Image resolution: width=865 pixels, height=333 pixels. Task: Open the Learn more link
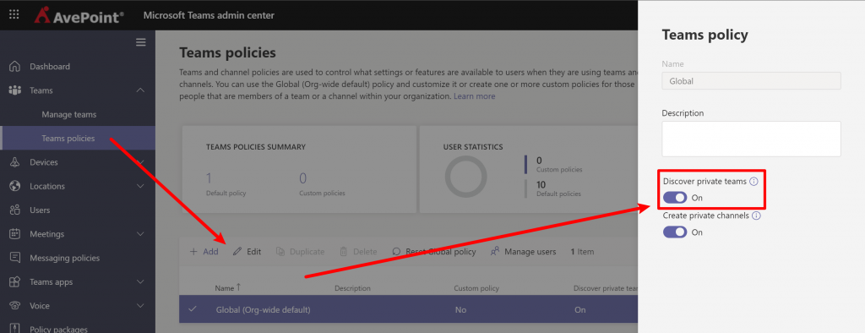[x=475, y=96]
